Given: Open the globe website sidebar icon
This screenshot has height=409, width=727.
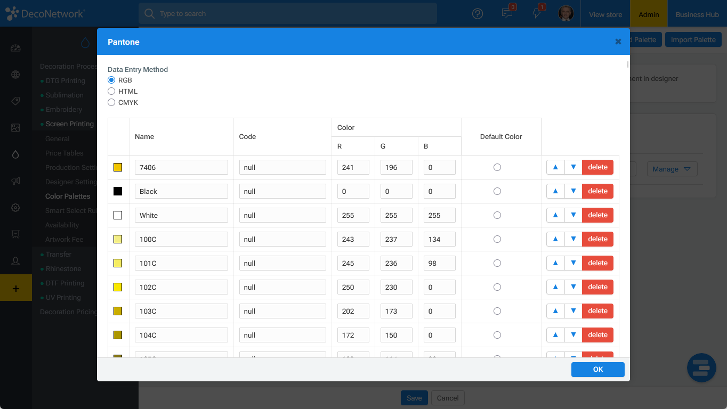Looking at the screenshot, I should point(15,75).
